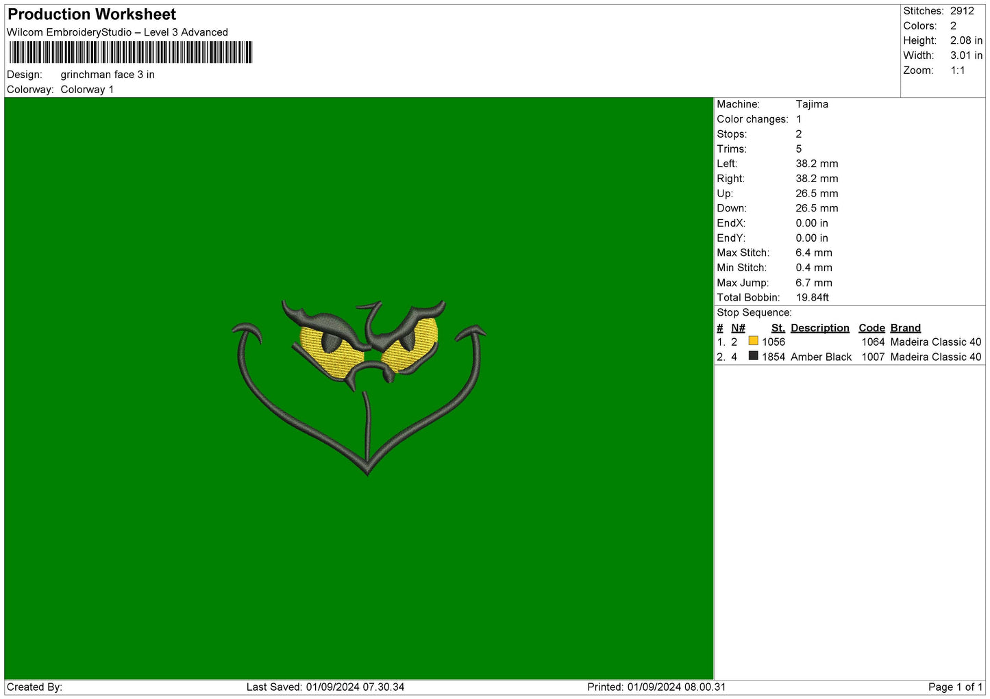This screenshot has height=699, width=990.
Task: Click the design name 'grinchman face 3 in'
Action: (x=108, y=75)
